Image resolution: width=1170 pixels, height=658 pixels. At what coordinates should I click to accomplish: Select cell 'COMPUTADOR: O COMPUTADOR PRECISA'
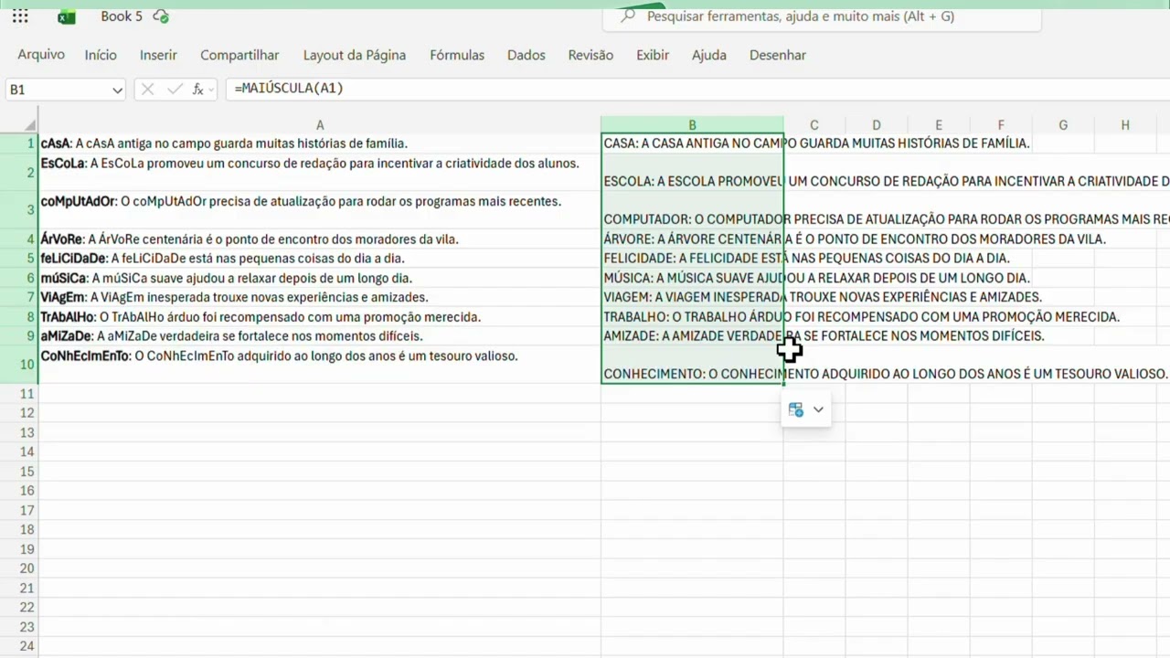click(692, 210)
